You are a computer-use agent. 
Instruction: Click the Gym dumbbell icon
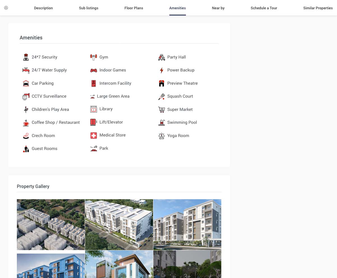94,57
